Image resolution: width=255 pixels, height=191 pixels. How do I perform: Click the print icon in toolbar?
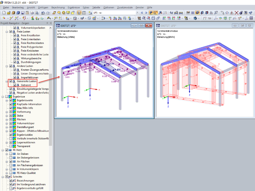tap(32, 13)
